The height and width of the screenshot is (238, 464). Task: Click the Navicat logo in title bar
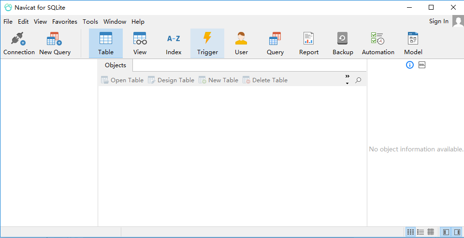[x=8, y=7]
